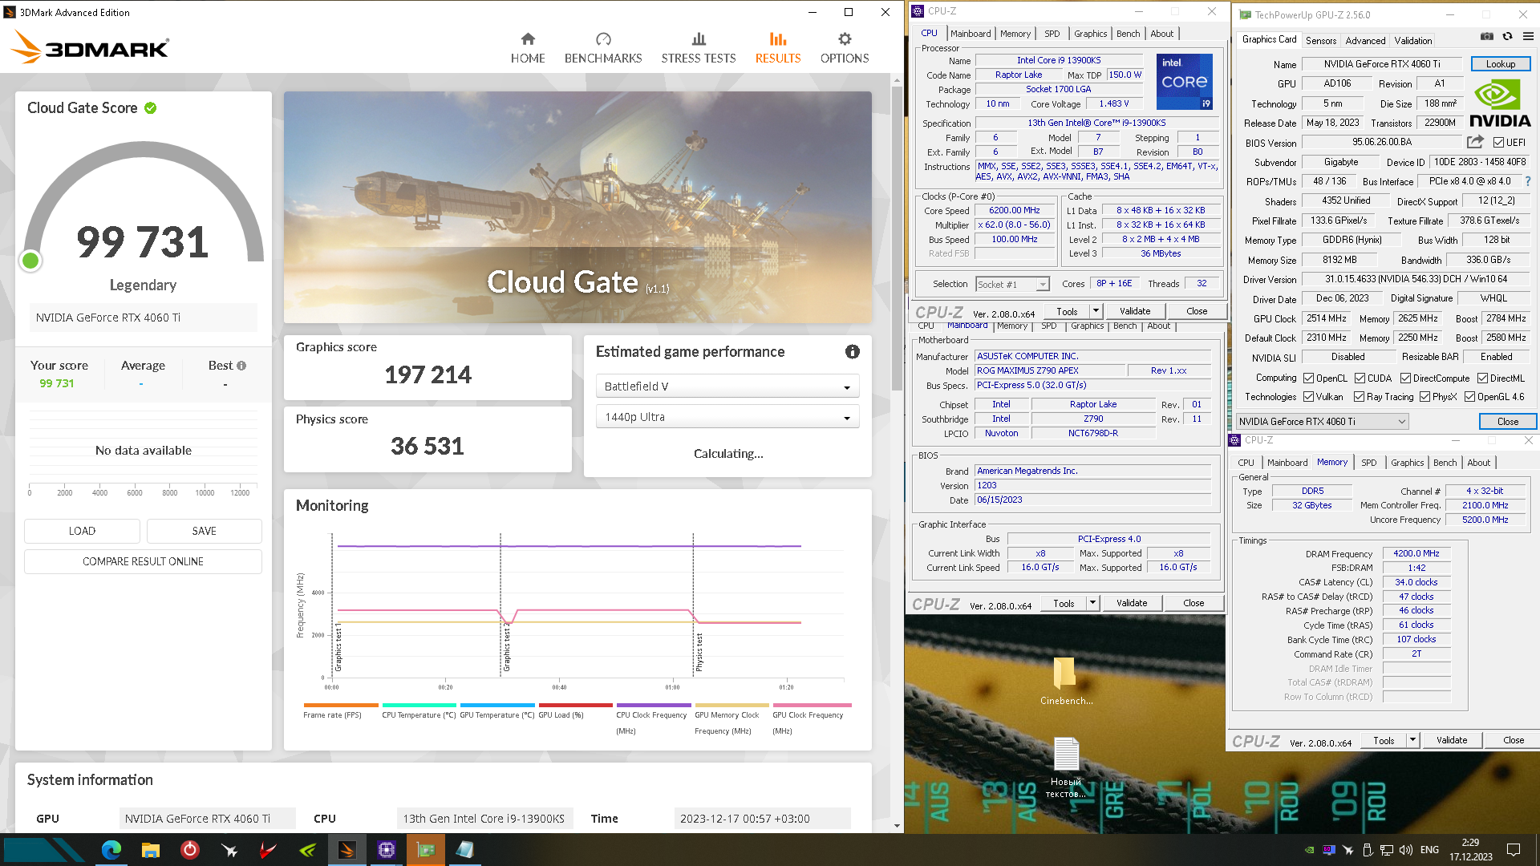
Task: Click the score gauge green indicator dot
Action: pyautogui.click(x=30, y=261)
